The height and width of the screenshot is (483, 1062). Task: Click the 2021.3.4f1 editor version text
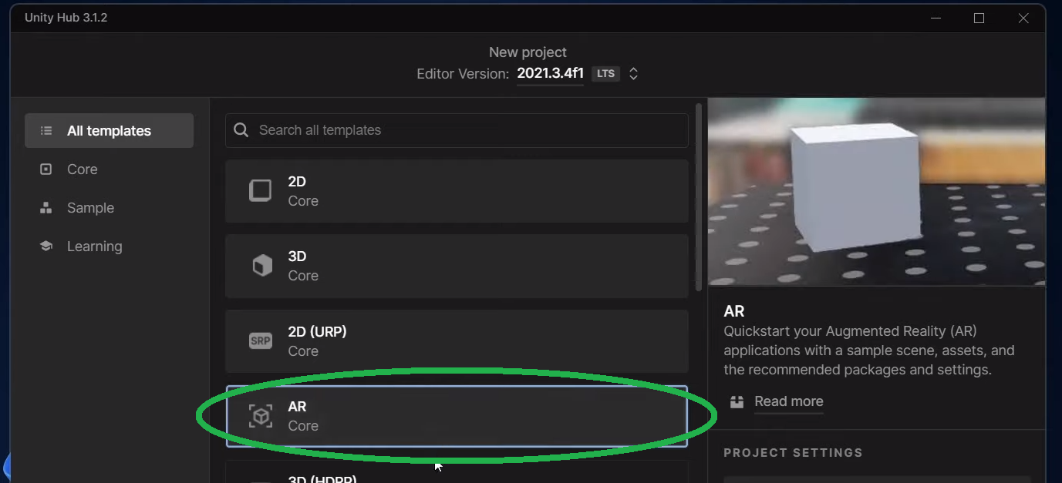coord(550,74)
